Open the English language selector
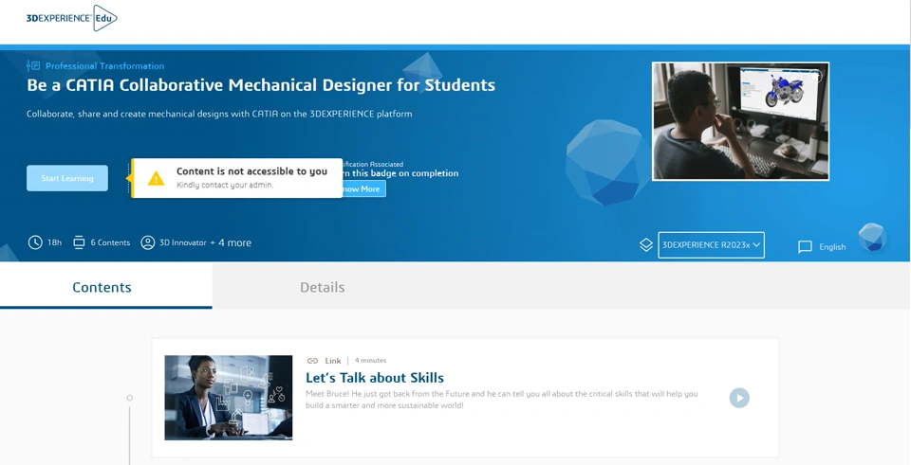The image size is (911, 465). click(x=832, y=247)
